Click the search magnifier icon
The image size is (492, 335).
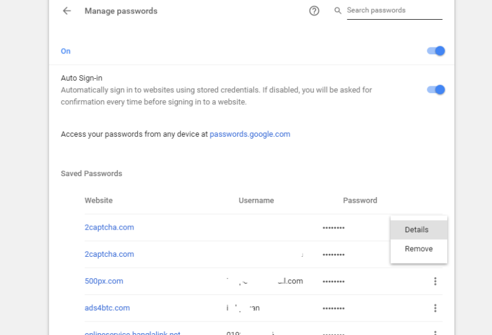(338, 10)
